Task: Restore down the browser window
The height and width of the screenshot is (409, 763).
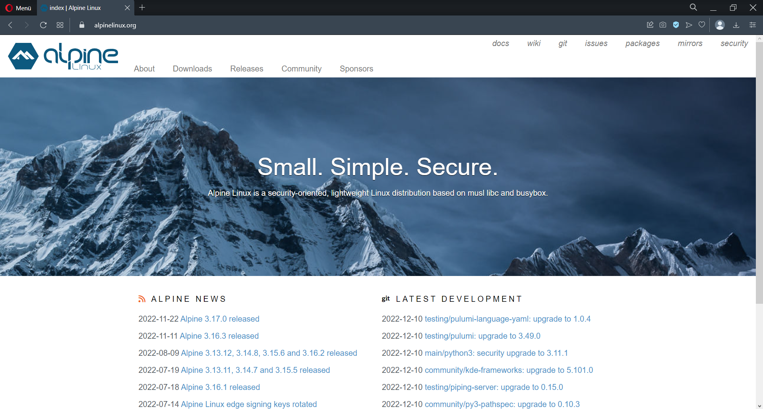Action: coord(733,8)
